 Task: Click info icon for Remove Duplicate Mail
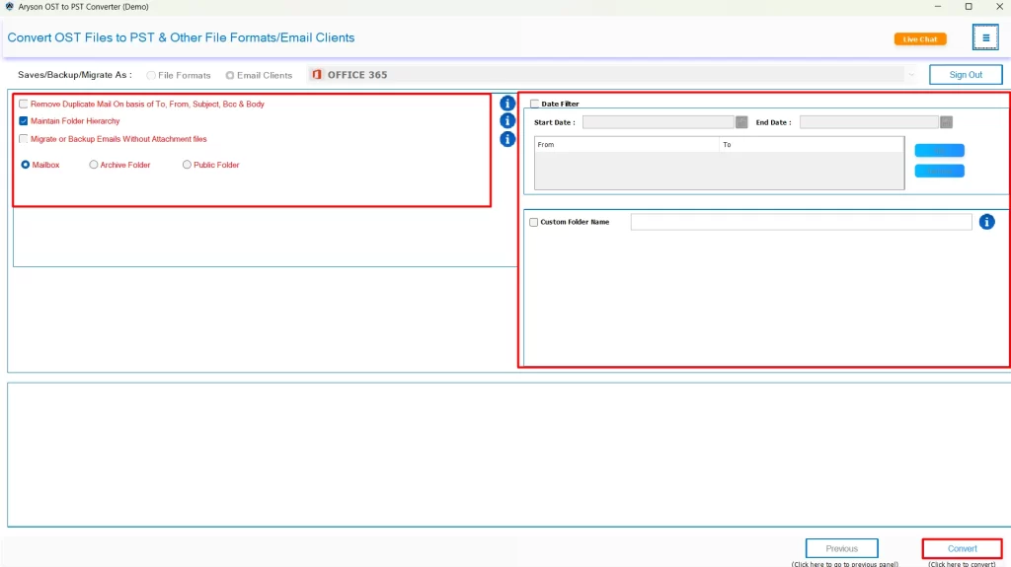pos(507,104)
